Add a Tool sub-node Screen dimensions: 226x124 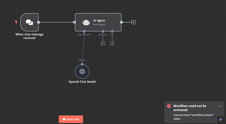tap(112, 43)
